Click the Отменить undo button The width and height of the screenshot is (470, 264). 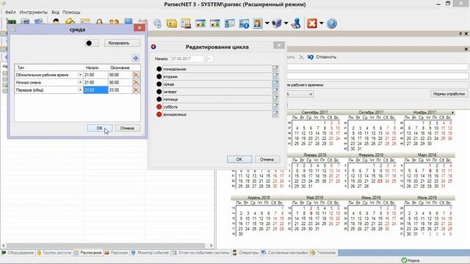pyautogui.click(x=322, y=57)
